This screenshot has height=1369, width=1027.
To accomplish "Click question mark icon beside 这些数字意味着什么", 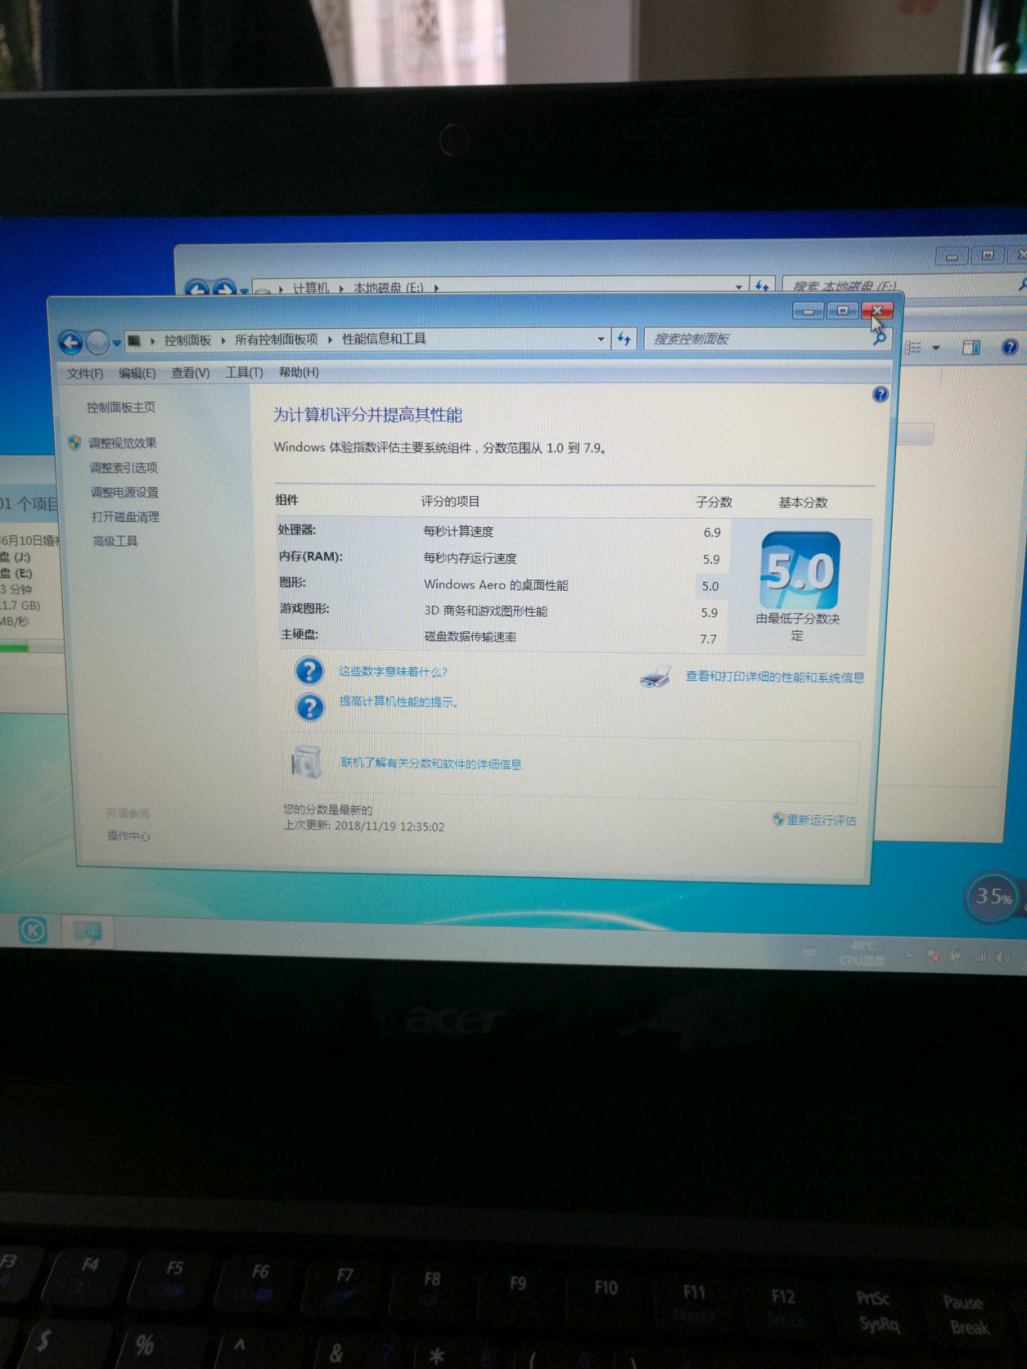I will (309, 671).
